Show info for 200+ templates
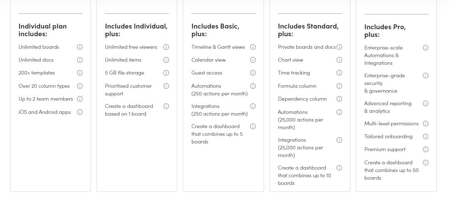The width and height of the screenshot is (449, 204). pos(80,73)
